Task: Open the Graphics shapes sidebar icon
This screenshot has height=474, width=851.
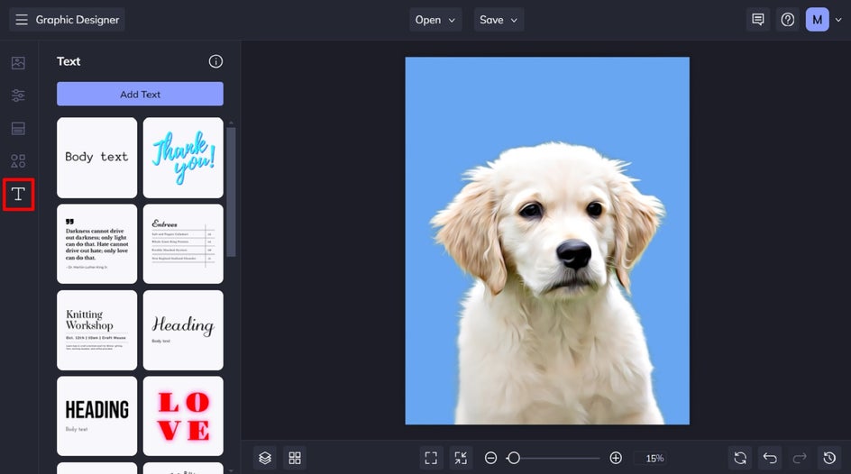Action: coord(18,161)
